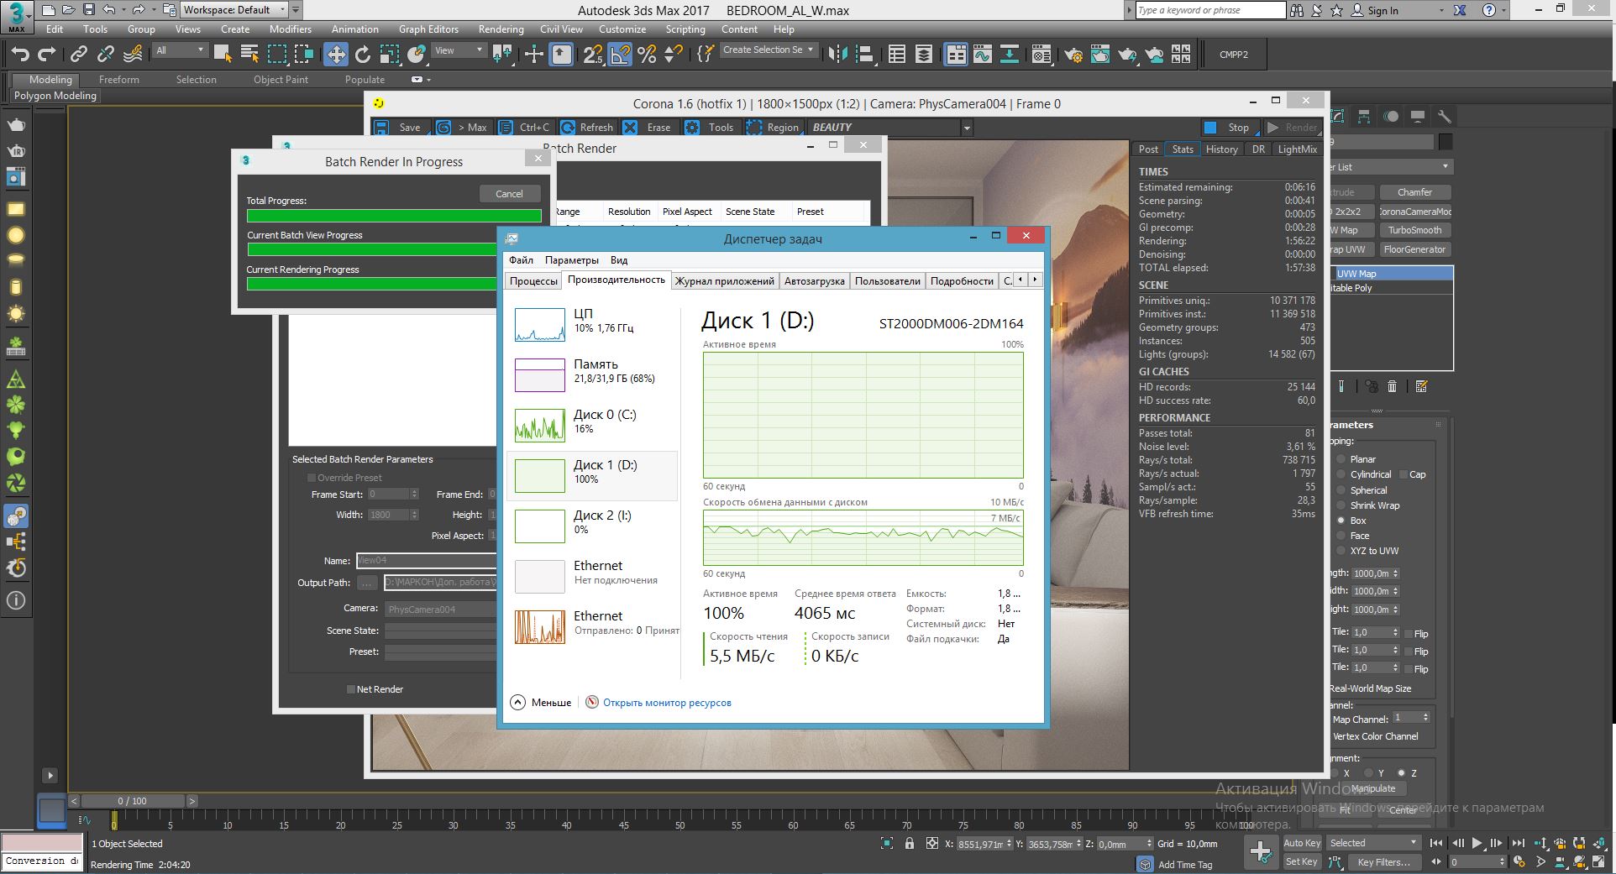Click the Mirror tool icon
The image size is (1616, 874).
[x=837, y=55]
